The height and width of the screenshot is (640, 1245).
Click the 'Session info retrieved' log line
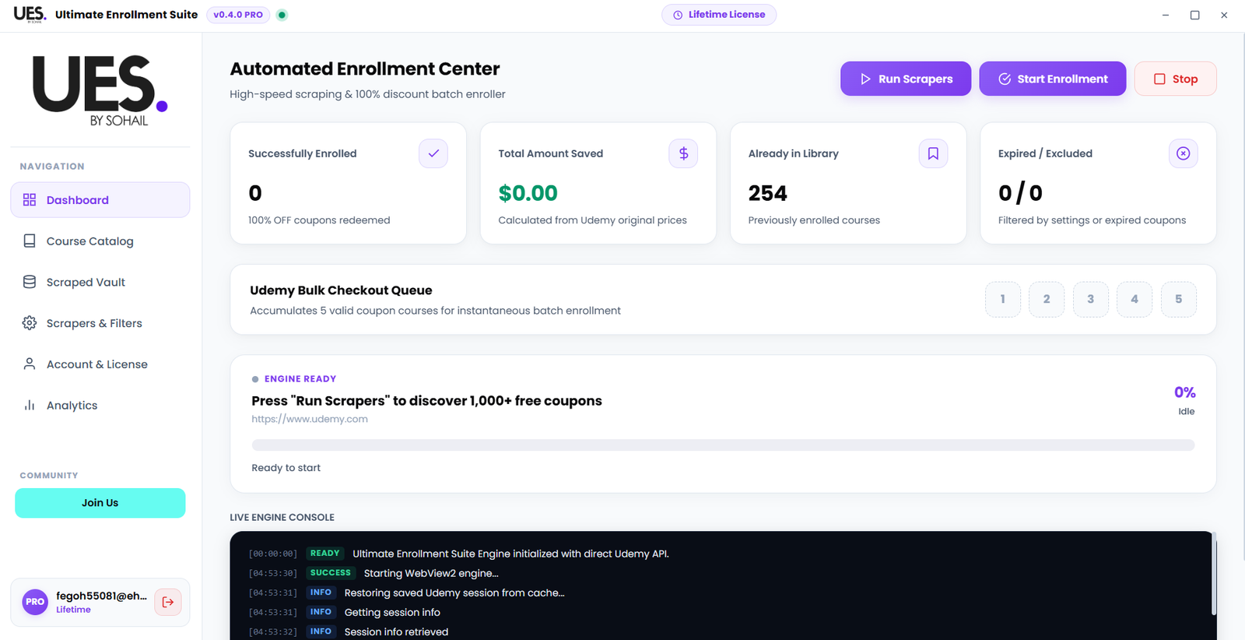pyautogui.click(x=396, y=631)
